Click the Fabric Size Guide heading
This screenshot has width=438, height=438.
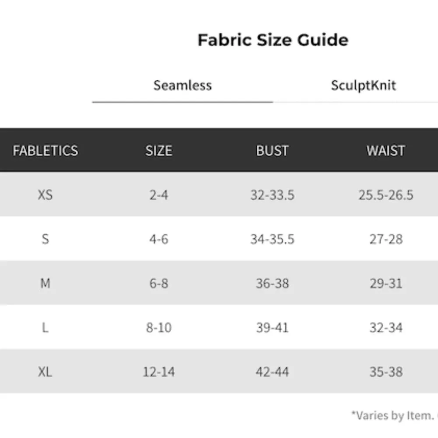(x=273, y=40)
